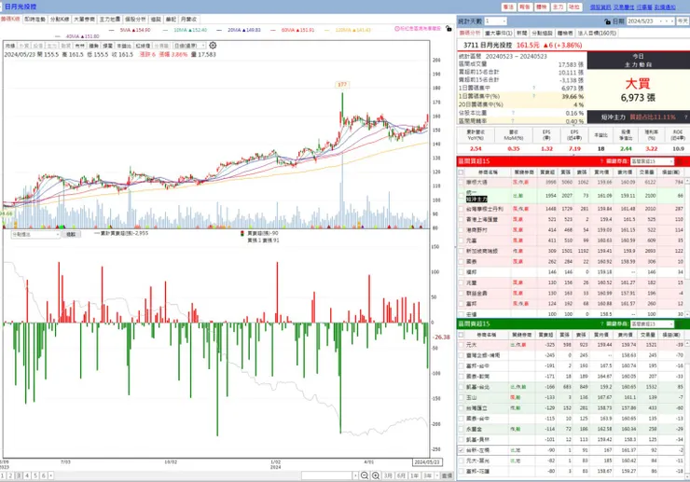Select page 4 in bottom pager
690x482 pixels.
(27, 475)
